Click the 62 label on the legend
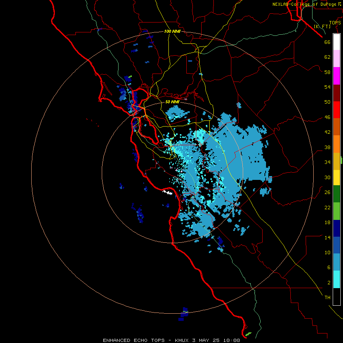The width and height of the screenshot is (343, 343). coord(327,57)
